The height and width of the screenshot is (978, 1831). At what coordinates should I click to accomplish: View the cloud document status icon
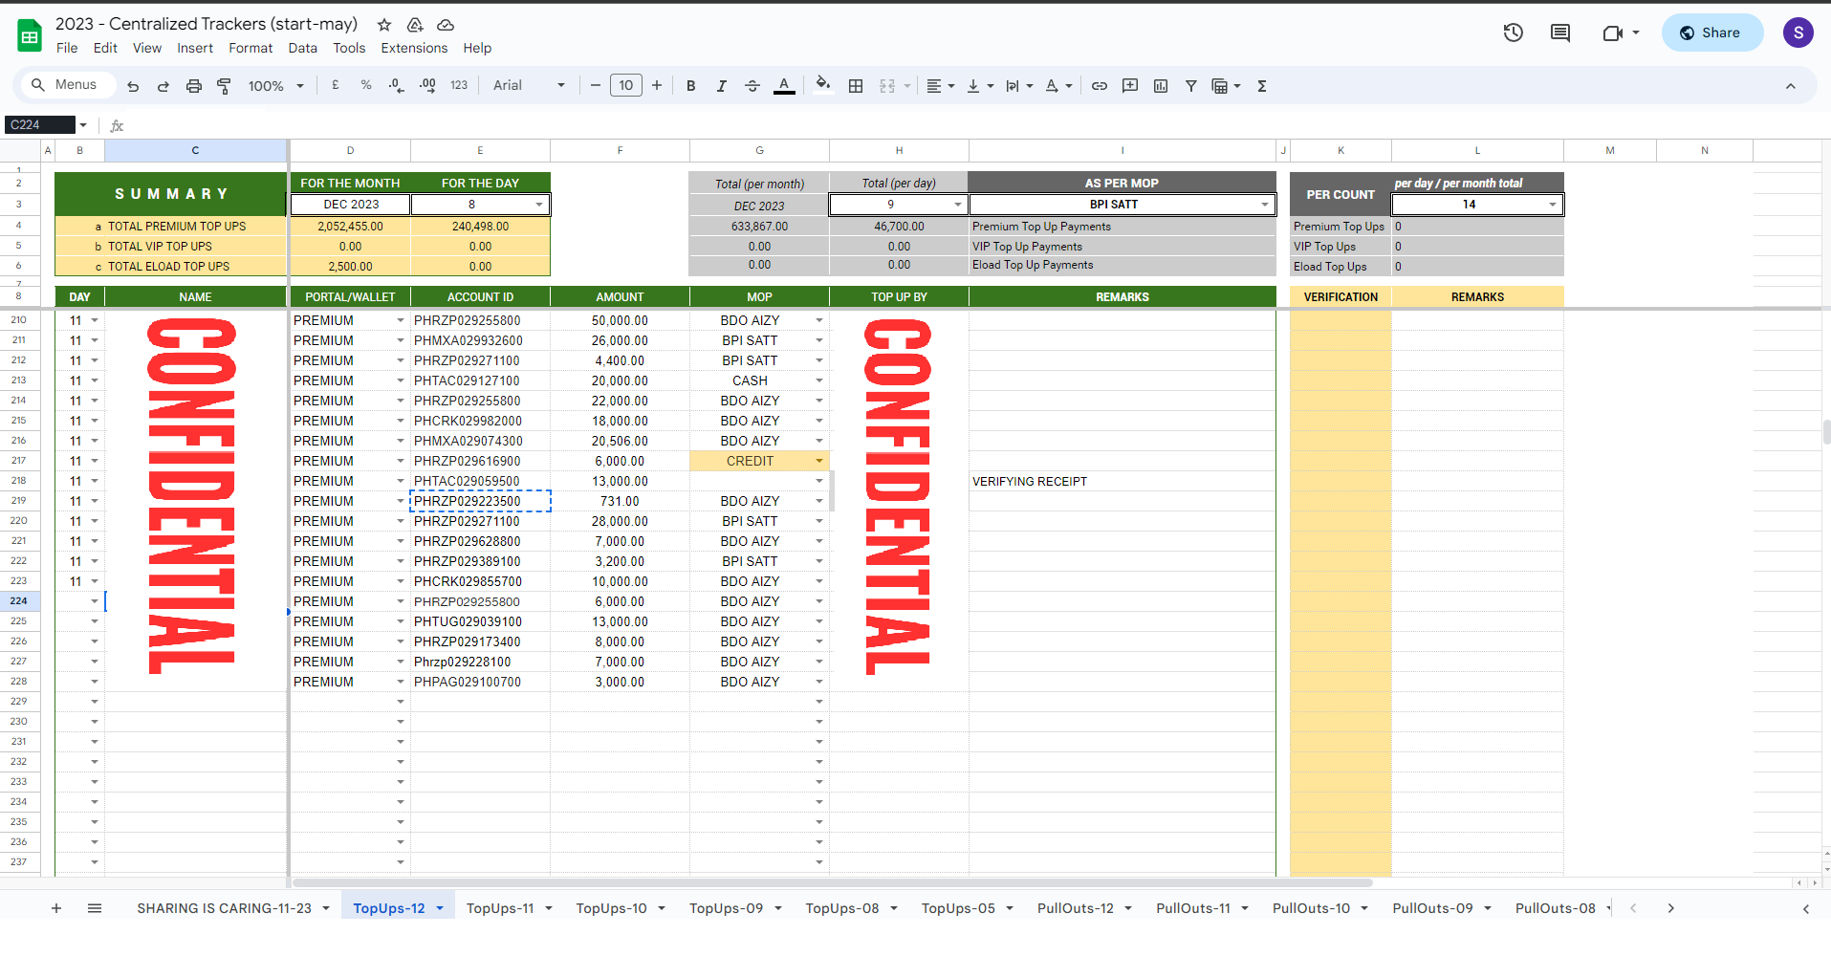coord(446,25)
